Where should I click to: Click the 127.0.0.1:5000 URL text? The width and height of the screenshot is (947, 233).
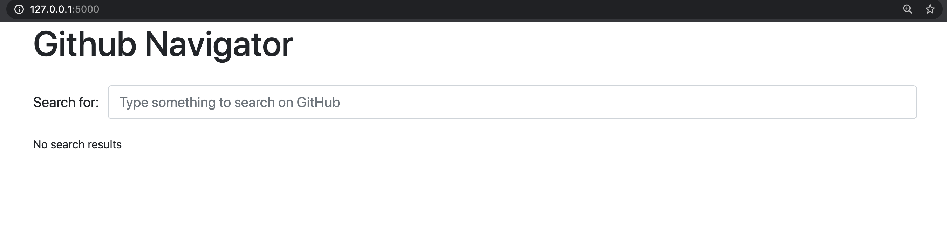(x=65, y=9)
